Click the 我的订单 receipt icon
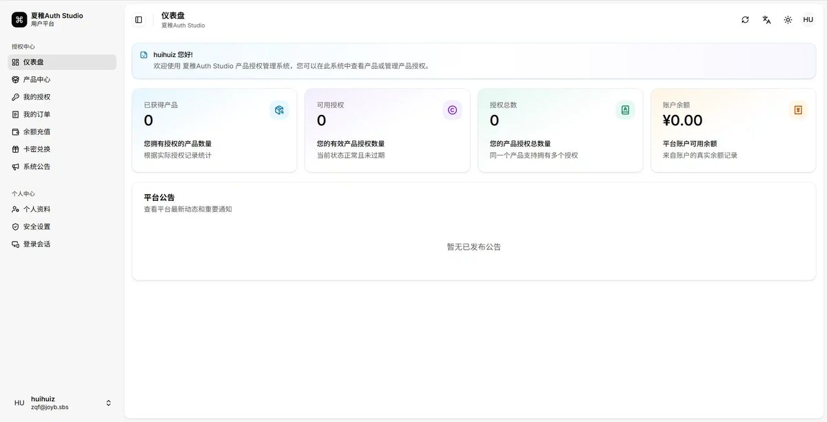 pyautogui.click(x=16, y=114)
